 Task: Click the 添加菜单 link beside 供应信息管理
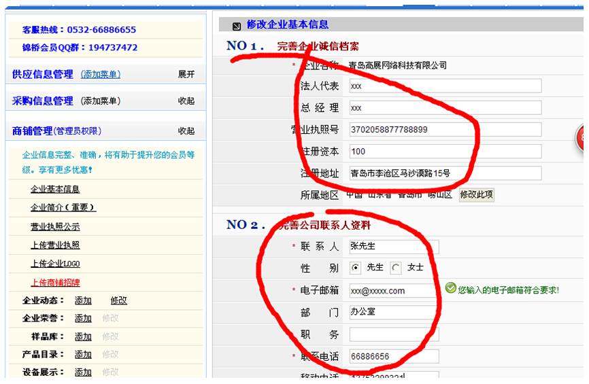coord(101,75)
